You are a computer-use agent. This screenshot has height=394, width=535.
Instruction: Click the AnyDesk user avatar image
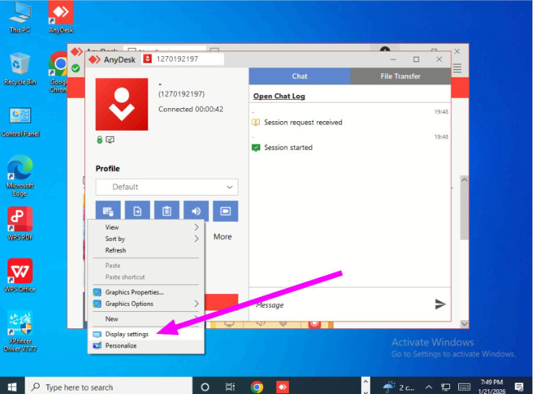click(x=121, y=104)
